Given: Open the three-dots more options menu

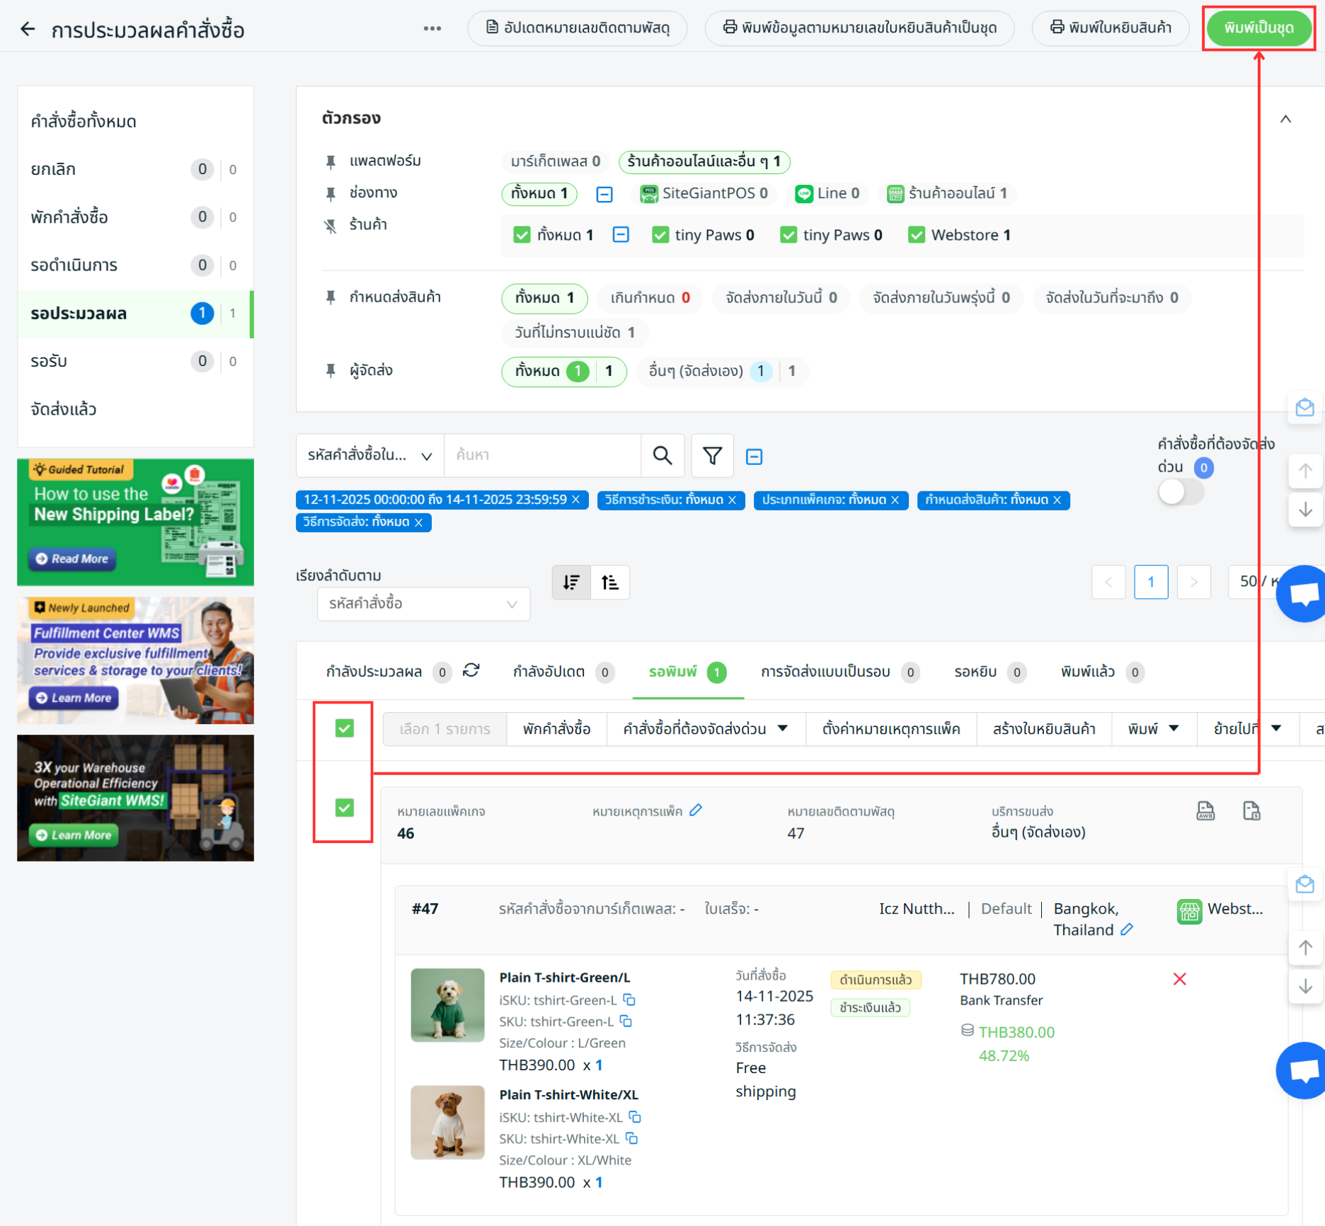Looking at the screenshot, I should 432,28.
